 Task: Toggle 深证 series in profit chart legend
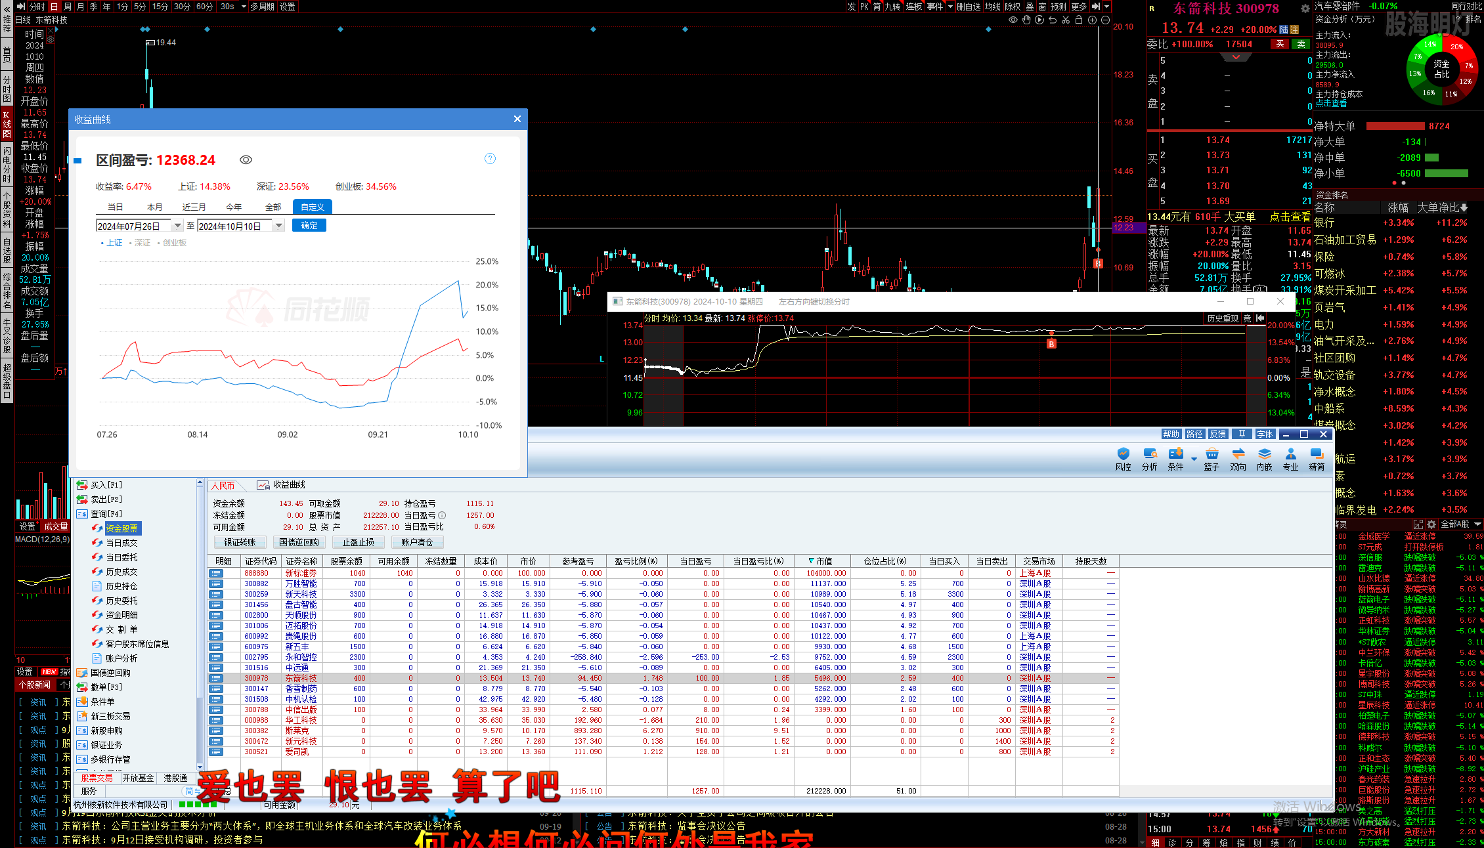[140, 243]
